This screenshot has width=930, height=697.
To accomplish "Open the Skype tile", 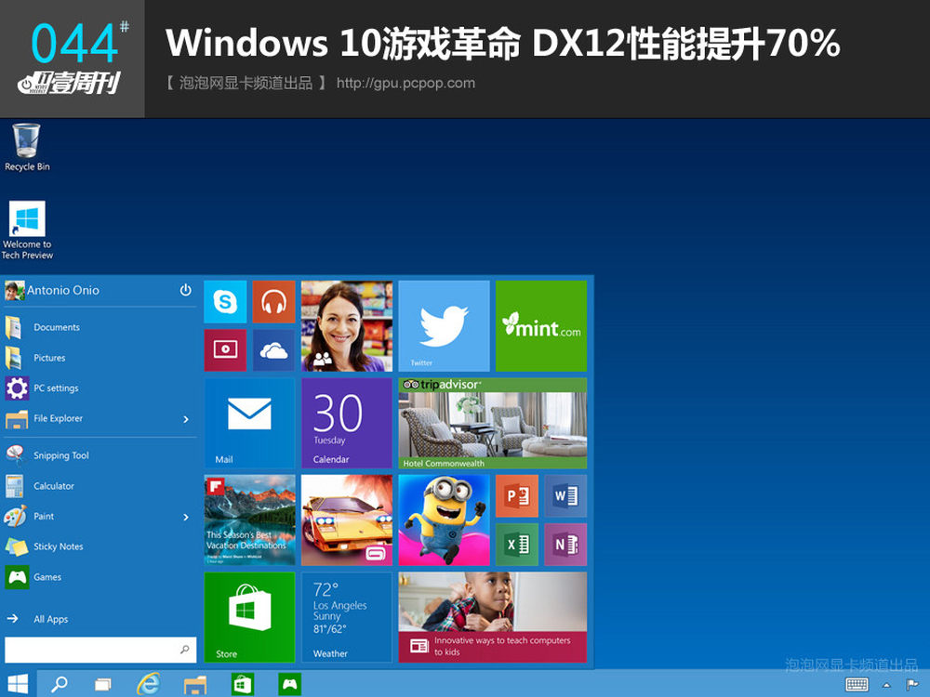I will click(225, 302).
